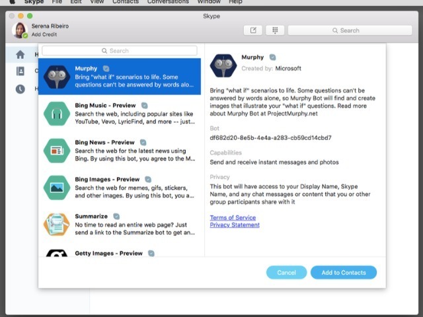The width and height of the screenshot is (423, 317).
Task: Open the File menu
Action: [x=57, y=1]
